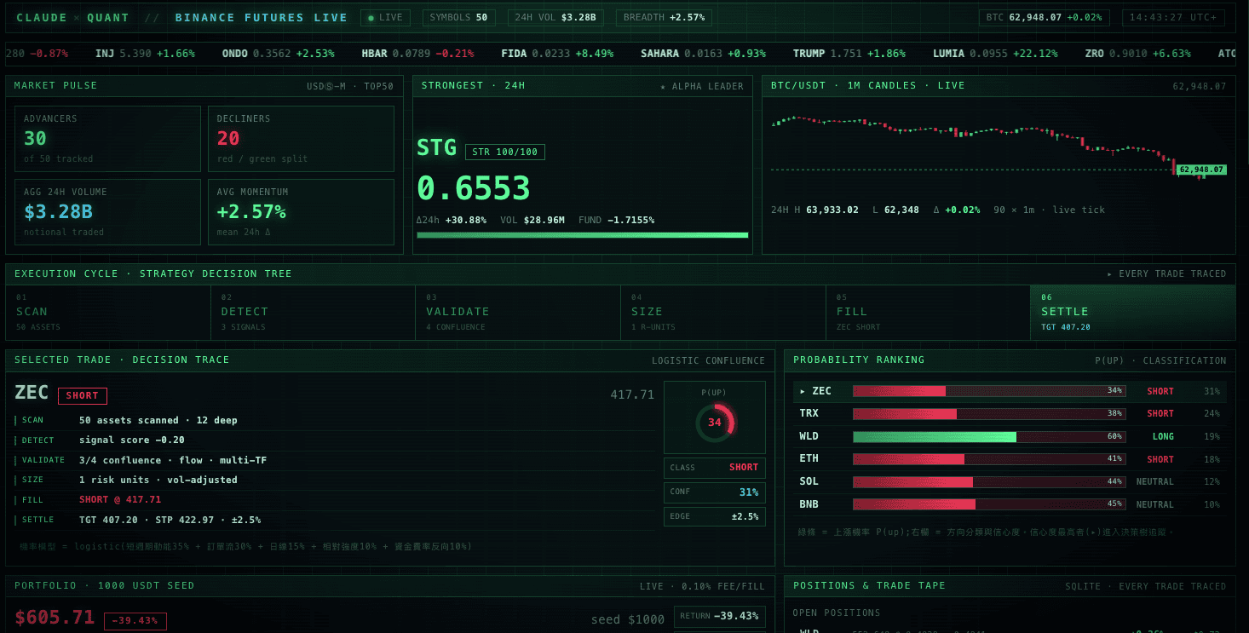Click the 'signal score −0.20' detect line
This screenshot has width=1249, height=633.
tap(131, 440)
